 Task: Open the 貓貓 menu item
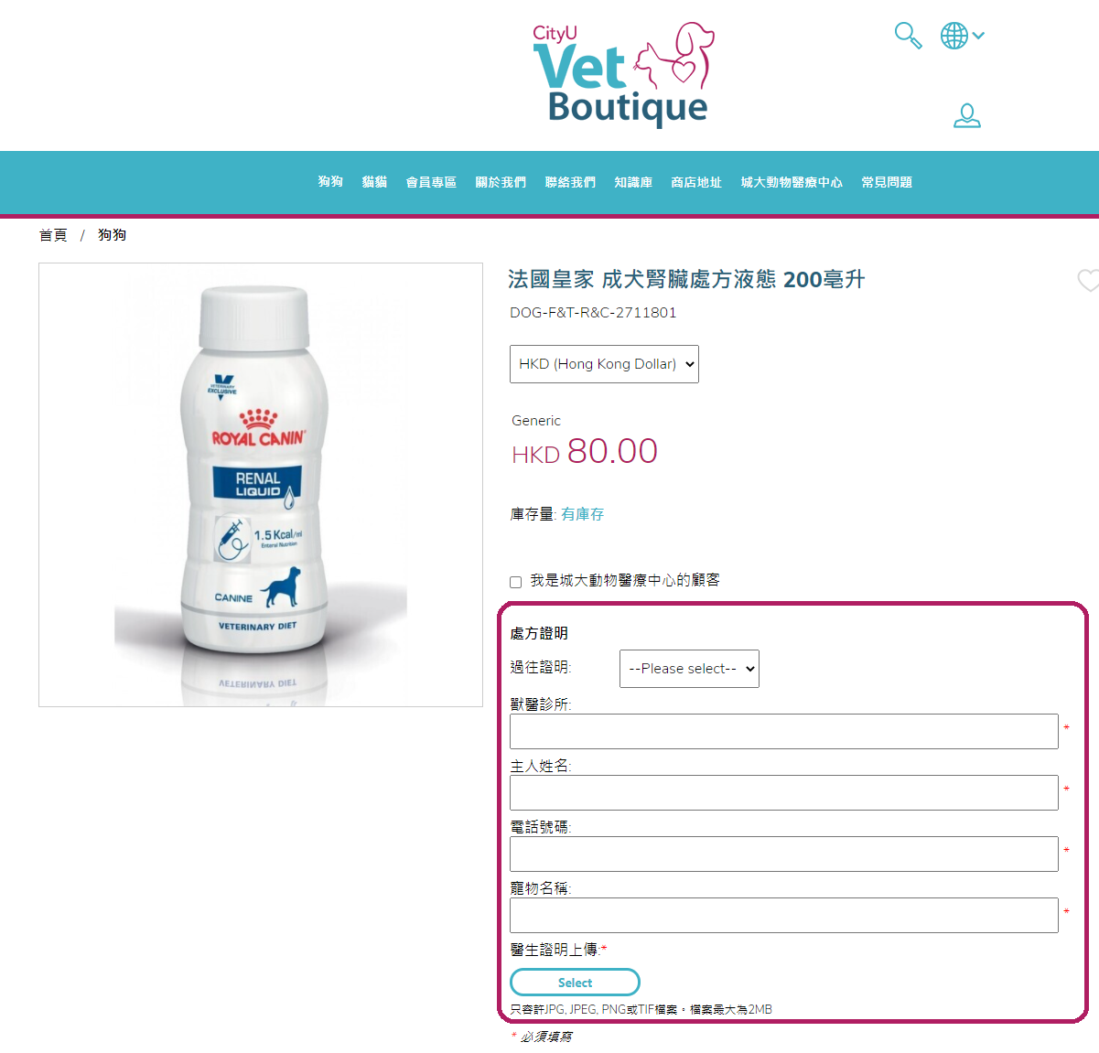[374, 182]
